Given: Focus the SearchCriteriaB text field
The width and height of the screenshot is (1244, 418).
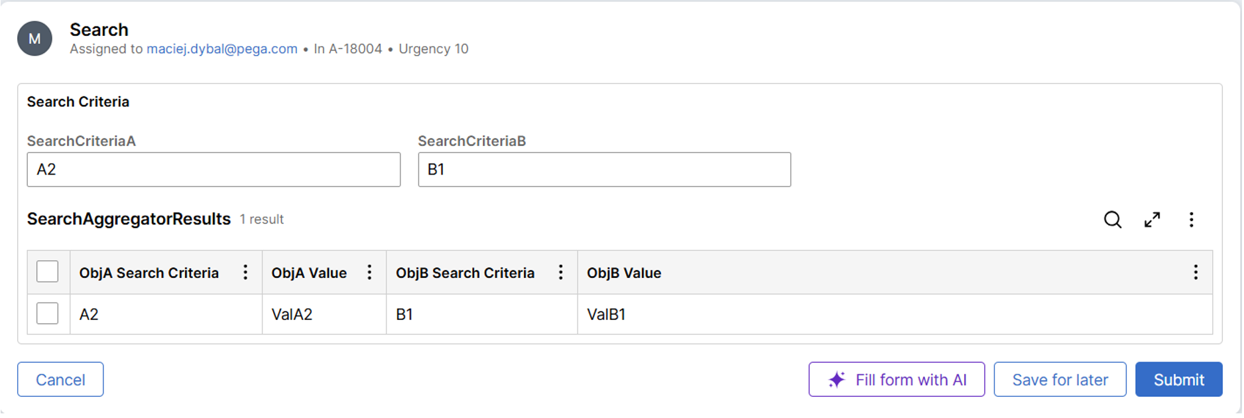Looking at the screenshot, I should [604, 170].
